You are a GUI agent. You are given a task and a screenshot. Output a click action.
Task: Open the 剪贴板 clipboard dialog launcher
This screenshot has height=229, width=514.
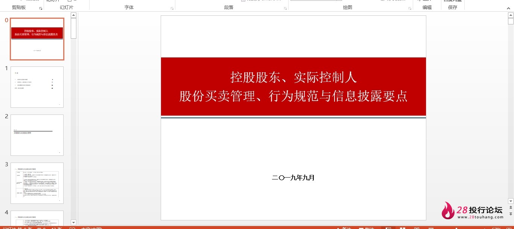tap(41, 8)
